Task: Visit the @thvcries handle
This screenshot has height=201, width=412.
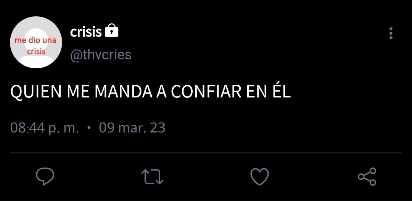Action: click(x=101, y=55)
